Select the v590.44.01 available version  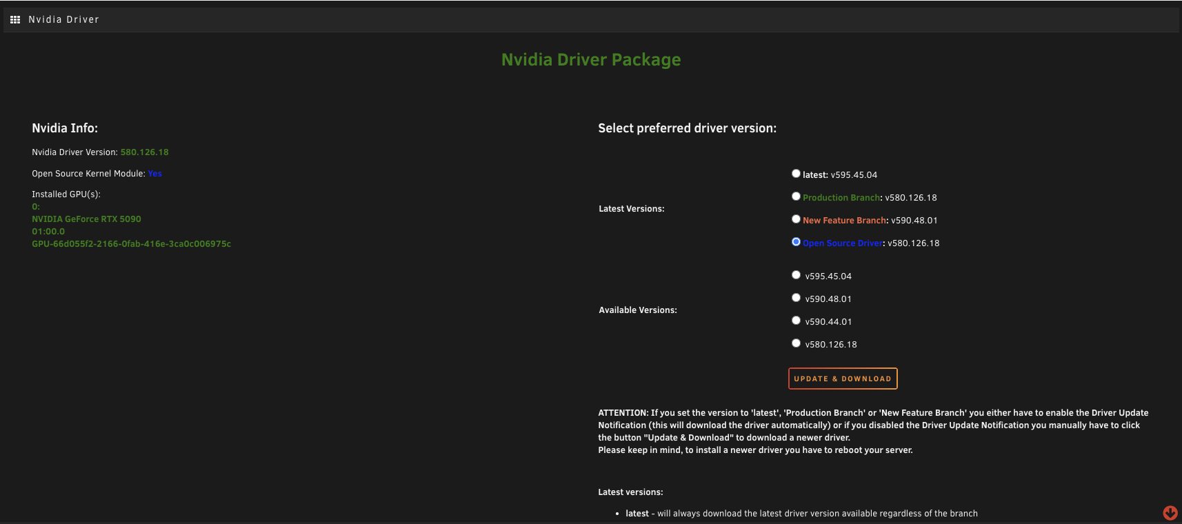tap(796, 321)
